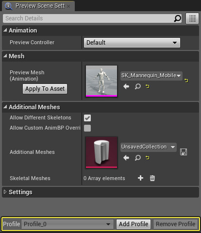Viewport: 201px width, 233px height.
Task: Reset Preview Mesh to default under thumbnail
Action: click(x=147, y=86)
